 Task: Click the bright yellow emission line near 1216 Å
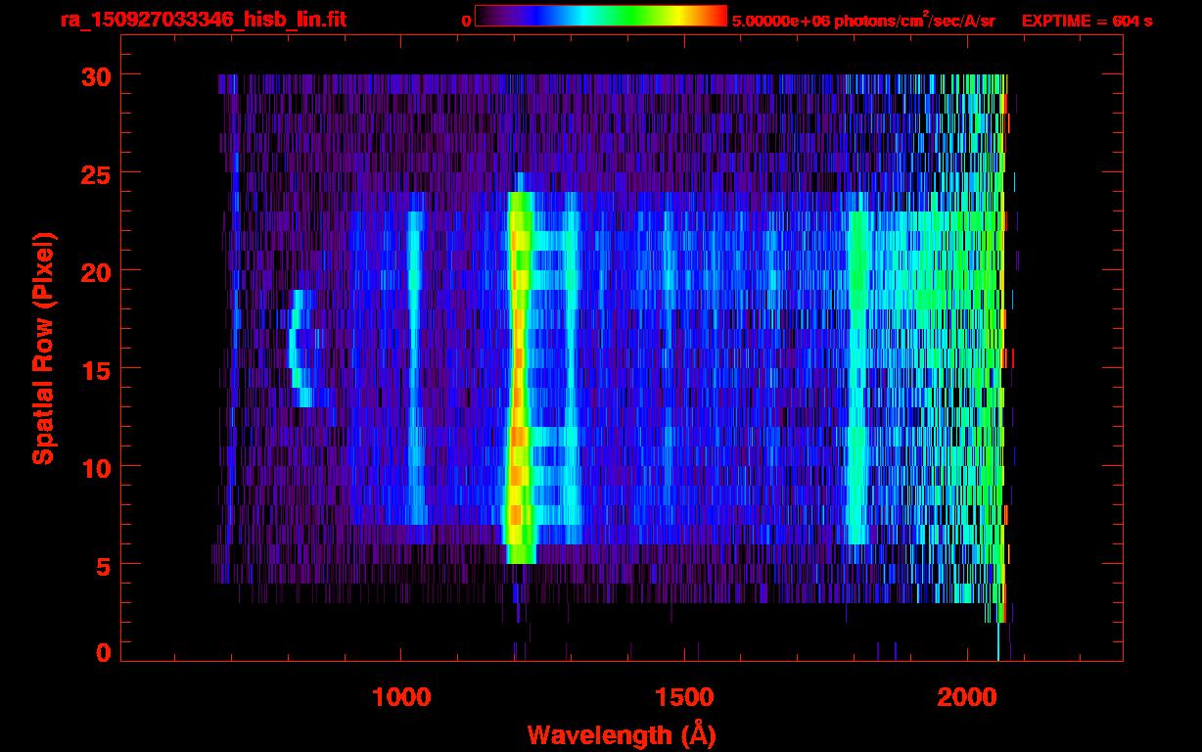(518, 377)
